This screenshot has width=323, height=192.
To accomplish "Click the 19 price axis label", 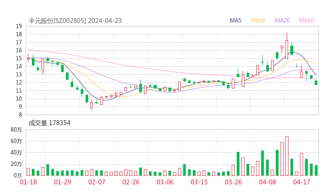I will [x=19, y=26].
